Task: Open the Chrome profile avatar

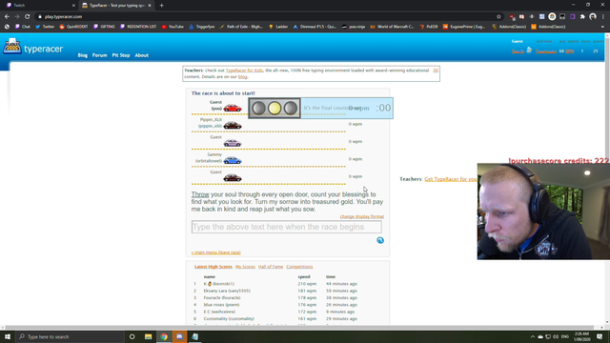Action: pyautogui.click(x=593, y=17)
